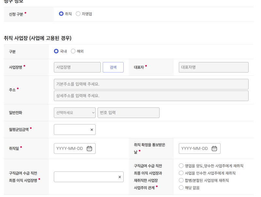Click the 취직 사업장 section heading
This screenshot has height=197, width=261.
(38, 38)
